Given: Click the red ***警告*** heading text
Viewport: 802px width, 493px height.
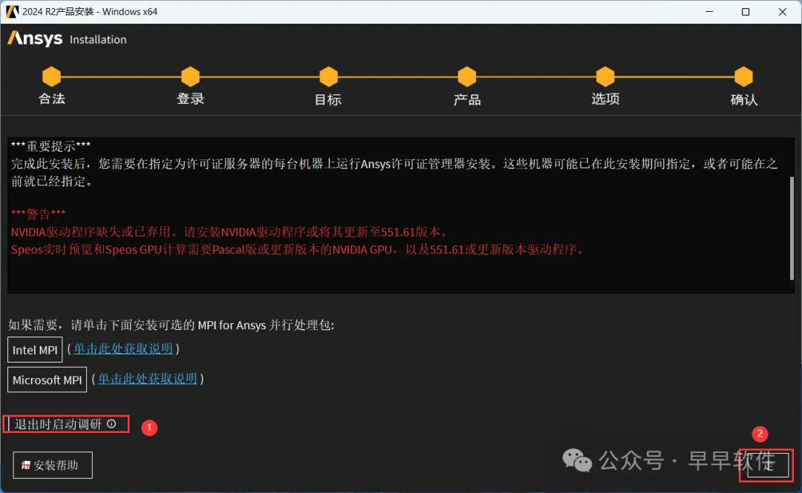Looking at the screenshot, I should (38, 214).
